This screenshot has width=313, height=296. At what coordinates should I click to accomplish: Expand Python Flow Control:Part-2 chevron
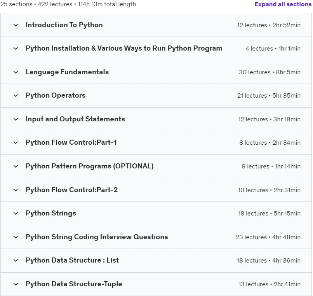16,190
